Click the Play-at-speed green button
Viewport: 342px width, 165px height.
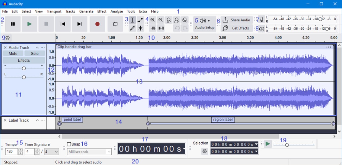[x=268, y=144]
